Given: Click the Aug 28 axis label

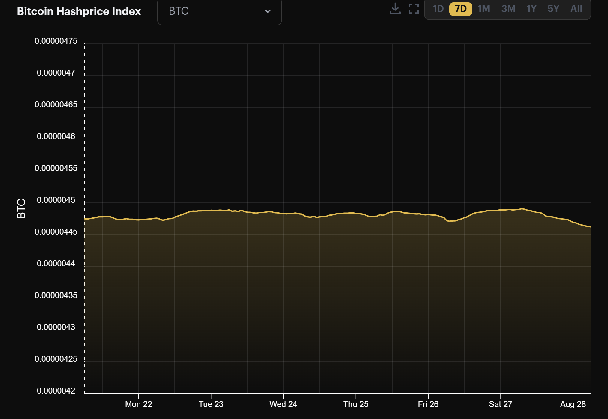Looking at the screenshot, I should (x=573, y=404).
